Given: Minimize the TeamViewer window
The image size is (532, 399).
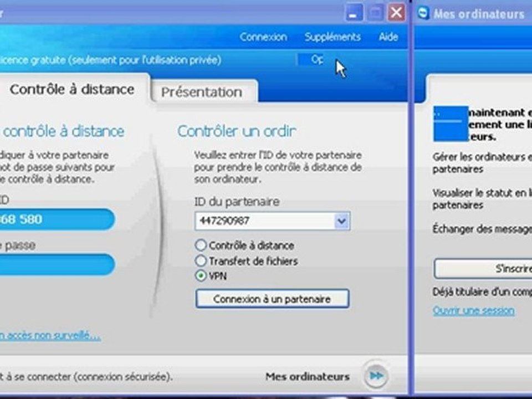Looking at the screenshot, I should click(x=354, y=13).
